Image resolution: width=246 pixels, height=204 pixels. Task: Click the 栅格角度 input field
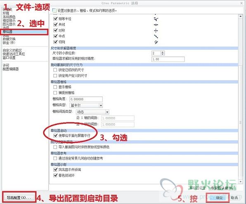86,99
